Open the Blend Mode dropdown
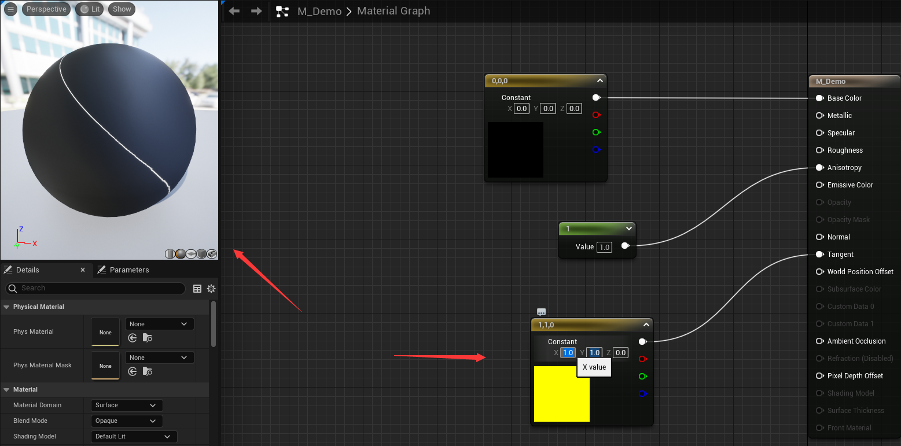901x446 pixels. pyautogui.click(x=126, y=421)
